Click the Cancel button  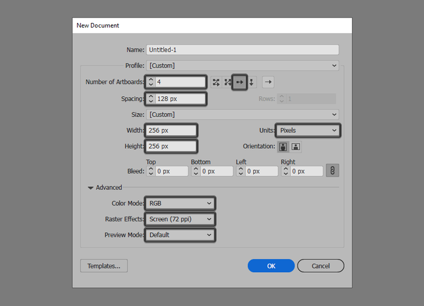pos(320,265)
